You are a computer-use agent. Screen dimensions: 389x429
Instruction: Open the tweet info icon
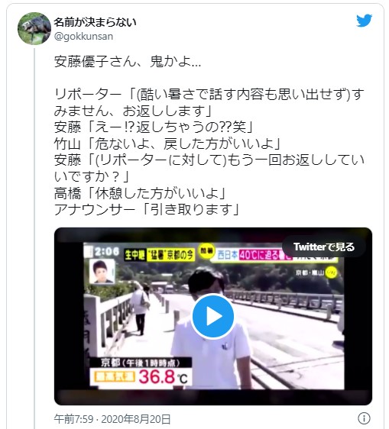tap(364, 418)
